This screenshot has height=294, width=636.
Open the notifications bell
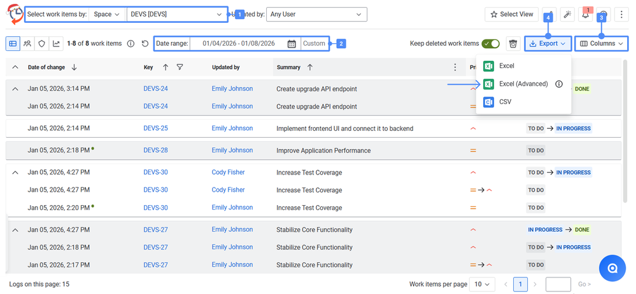[586, 14]
